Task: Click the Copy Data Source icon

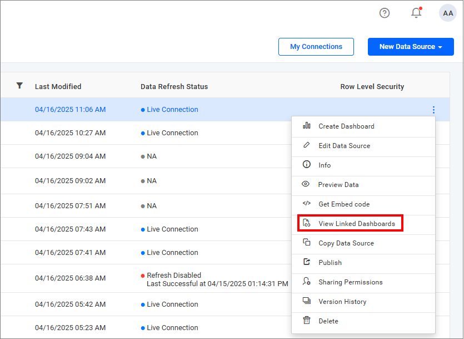Action: (307, 243)
